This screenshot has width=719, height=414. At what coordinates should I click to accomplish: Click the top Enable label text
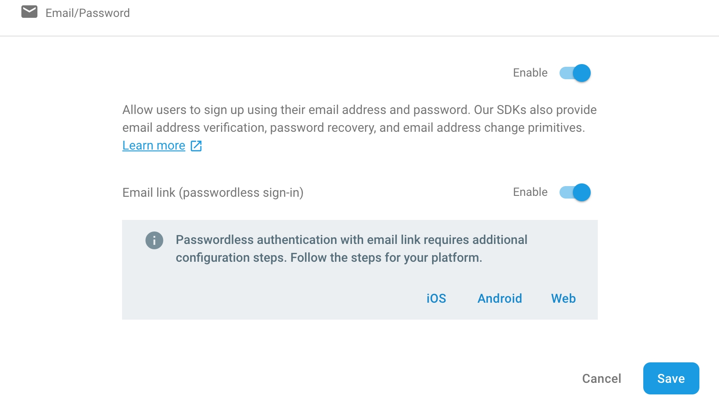click(x=530, y=73)
